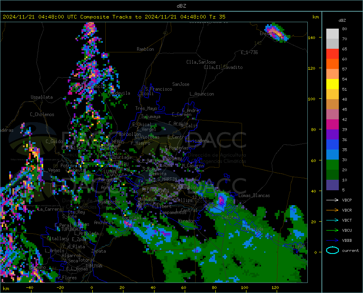Click the cyan 'current' ellipse legend icon
Viewport: 363px width, 293px height.
point(332,250)
